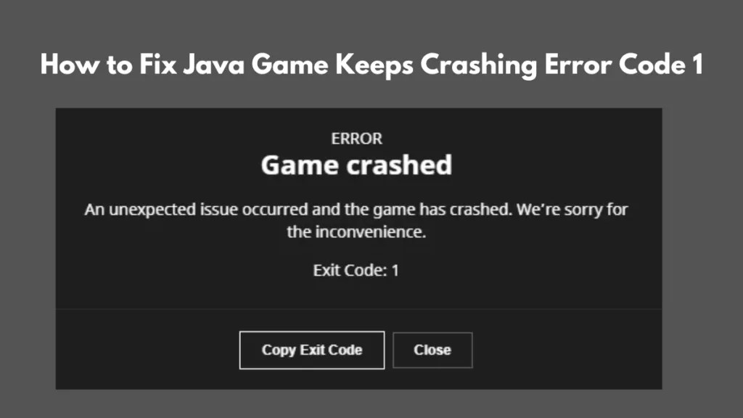Click the word 'crashed' in the dialog heading

pyautogui.click(x=399, y=165)
